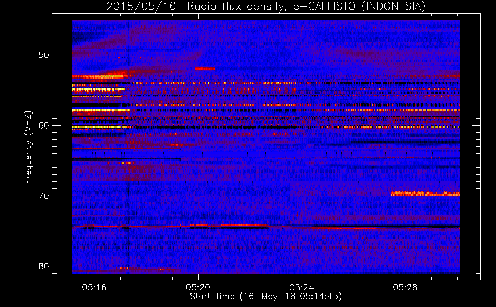Click the 'Start Time (16-May-18 05:14:45)' label

(x=266, y=297)
